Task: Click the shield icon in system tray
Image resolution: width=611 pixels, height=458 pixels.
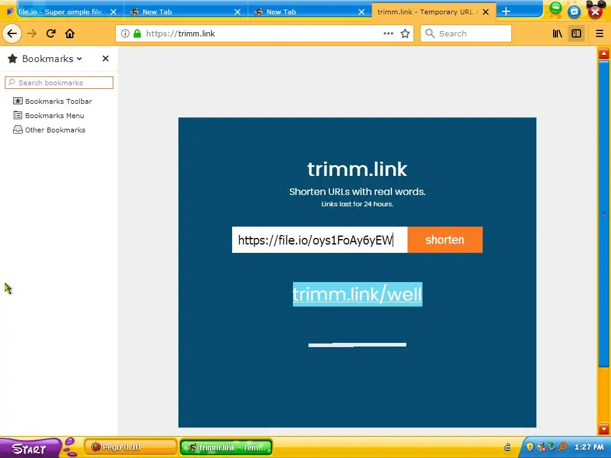Action: click(x=530, y=447)
